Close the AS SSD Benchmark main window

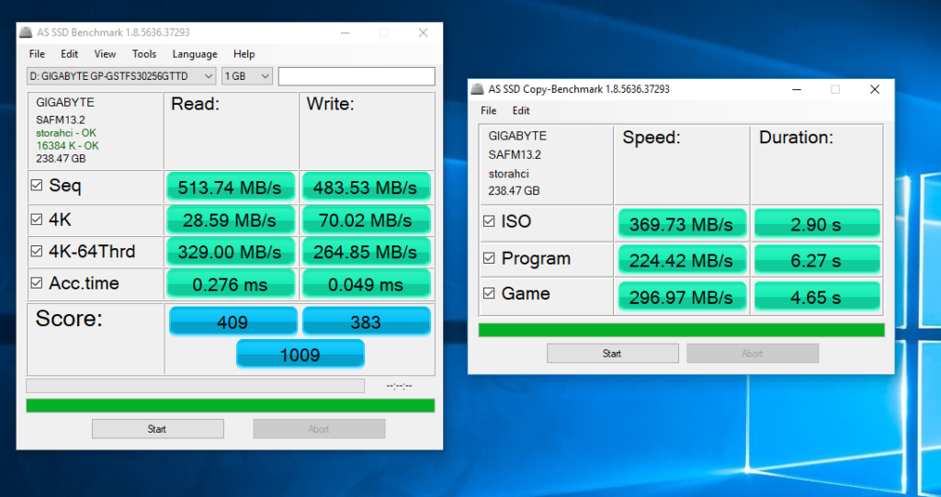click(423, 32)
